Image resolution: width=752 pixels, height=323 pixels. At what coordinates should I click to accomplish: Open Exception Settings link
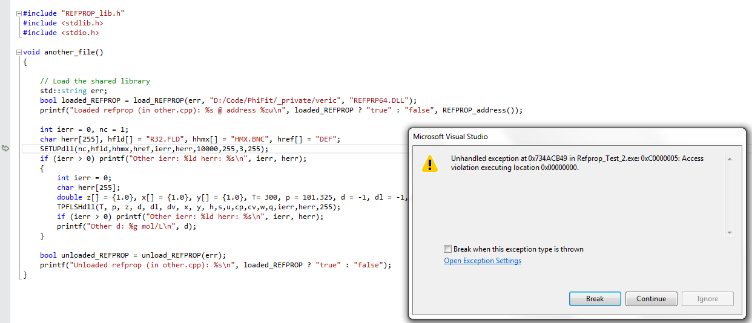483,261
